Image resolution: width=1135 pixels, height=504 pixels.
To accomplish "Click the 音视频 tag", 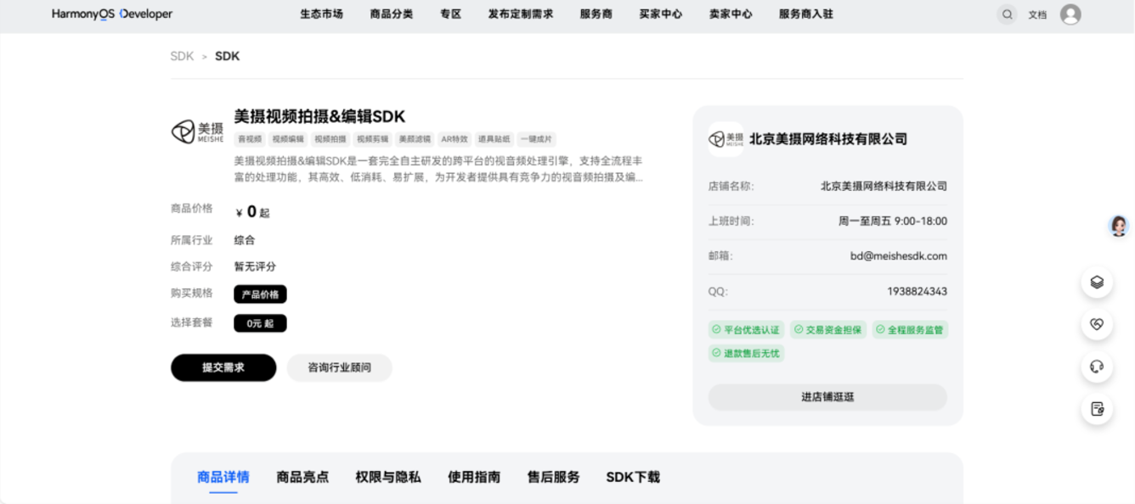I will point(250,139).
